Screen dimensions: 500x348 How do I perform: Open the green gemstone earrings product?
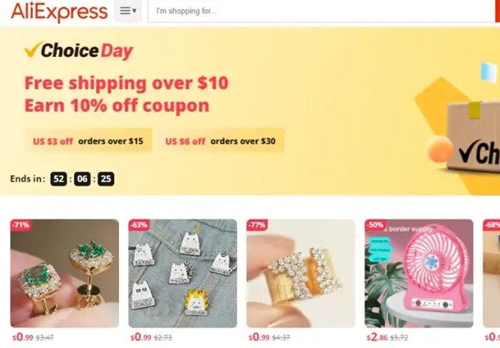(x=65, y=273)
